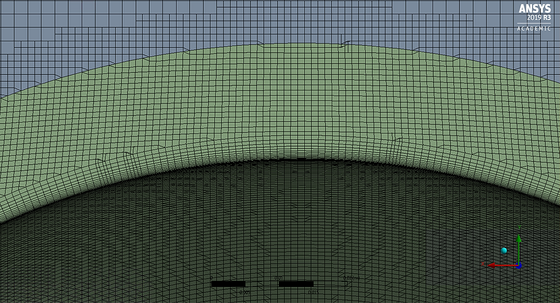Click the blue Z axis ball on triad
560x303 pixels.
tap(519, 265)
